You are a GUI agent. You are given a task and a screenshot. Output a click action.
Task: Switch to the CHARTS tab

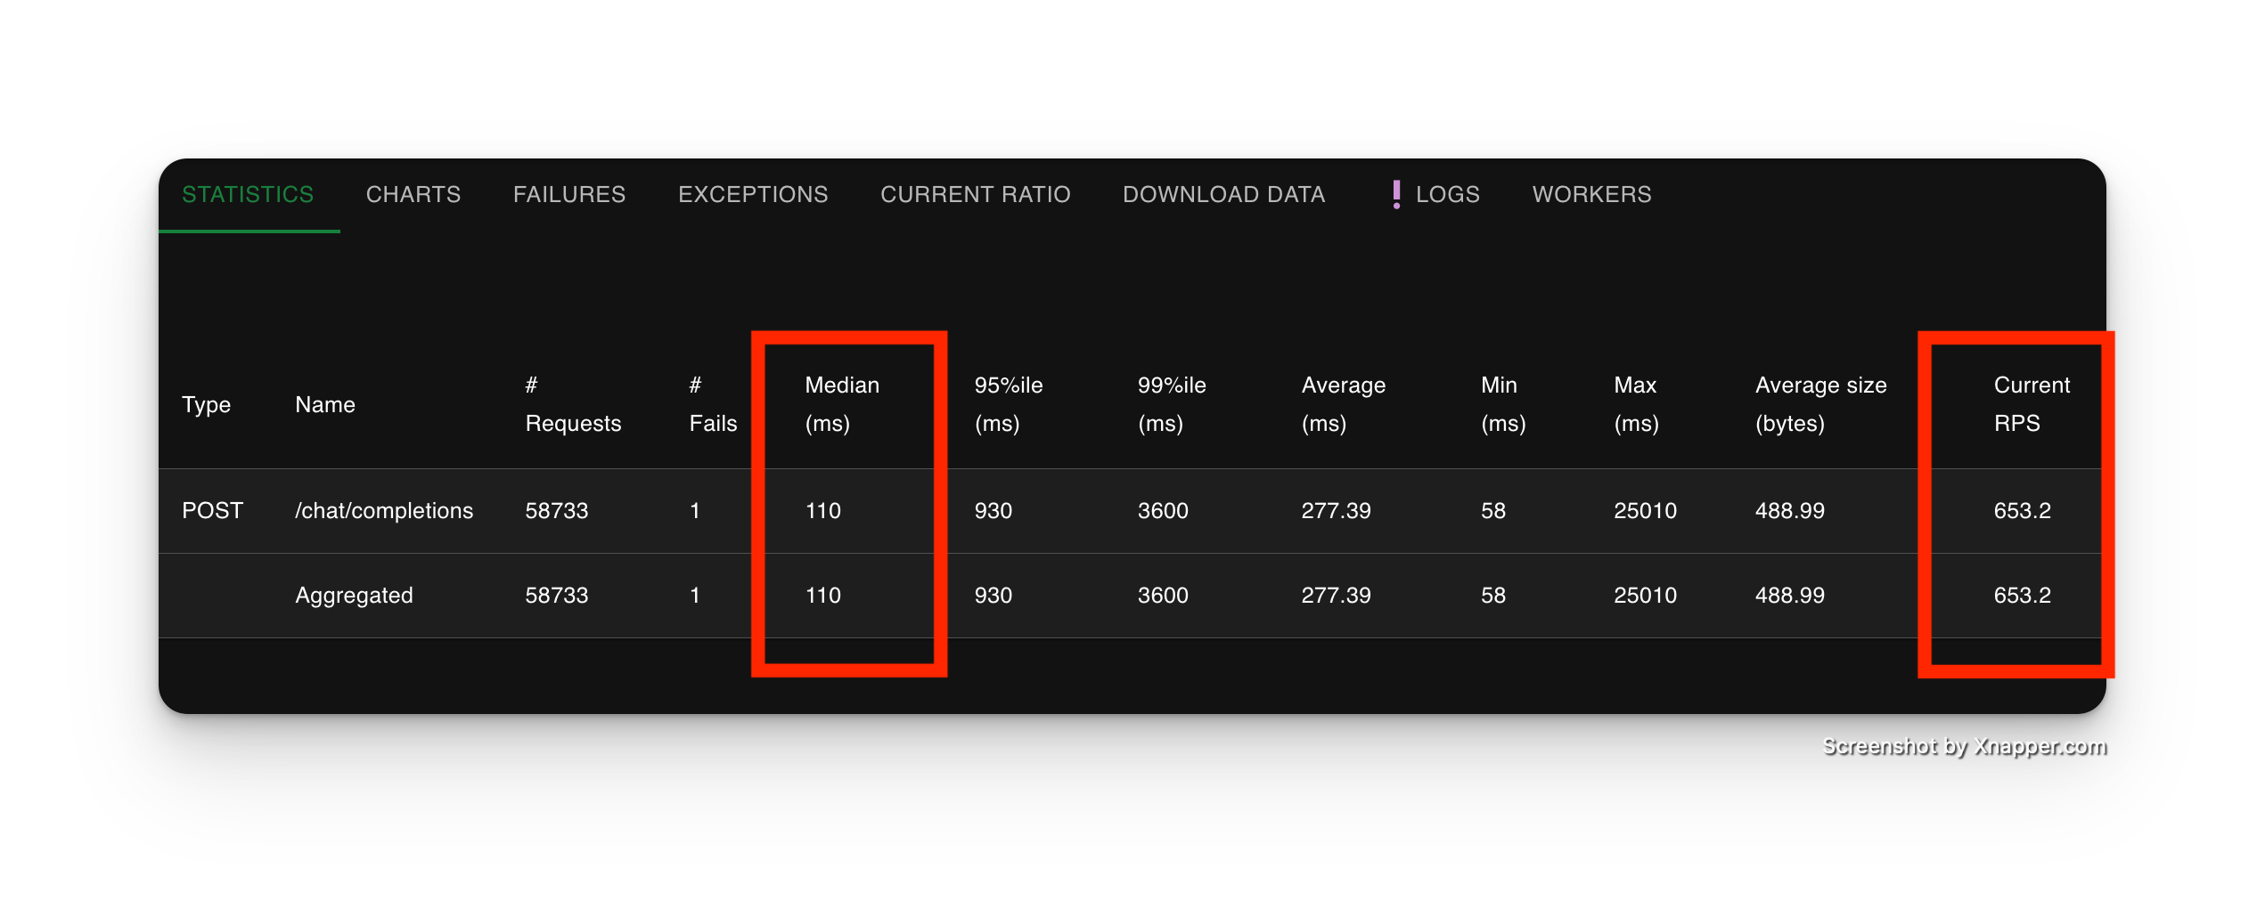click(413, 194)
